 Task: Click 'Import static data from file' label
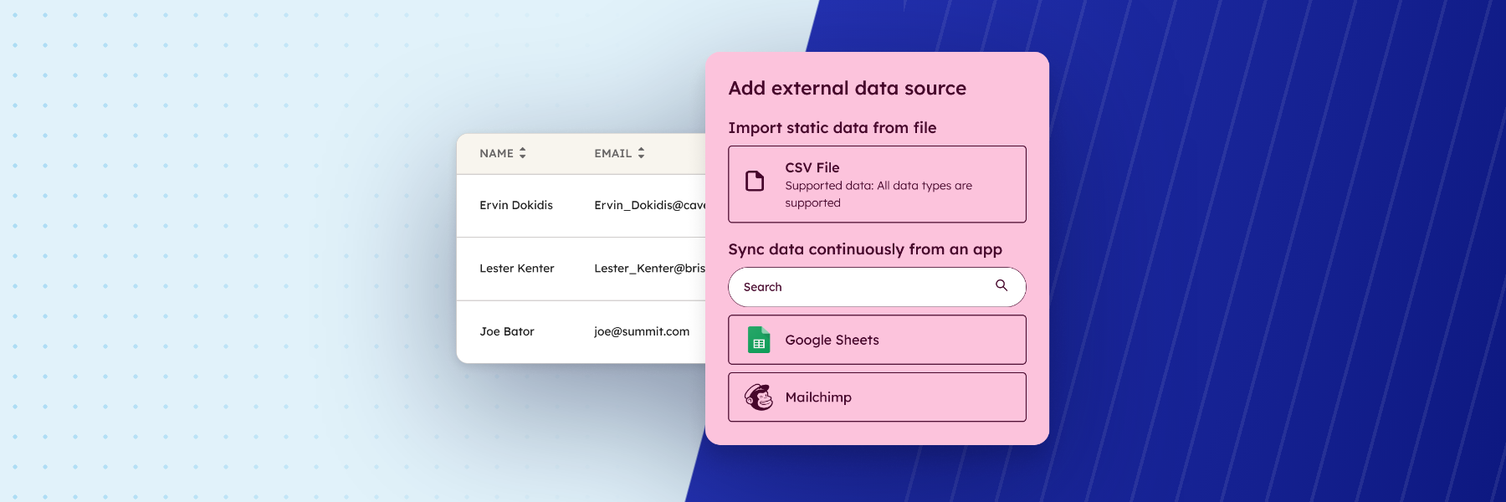(x=832, y=128)
